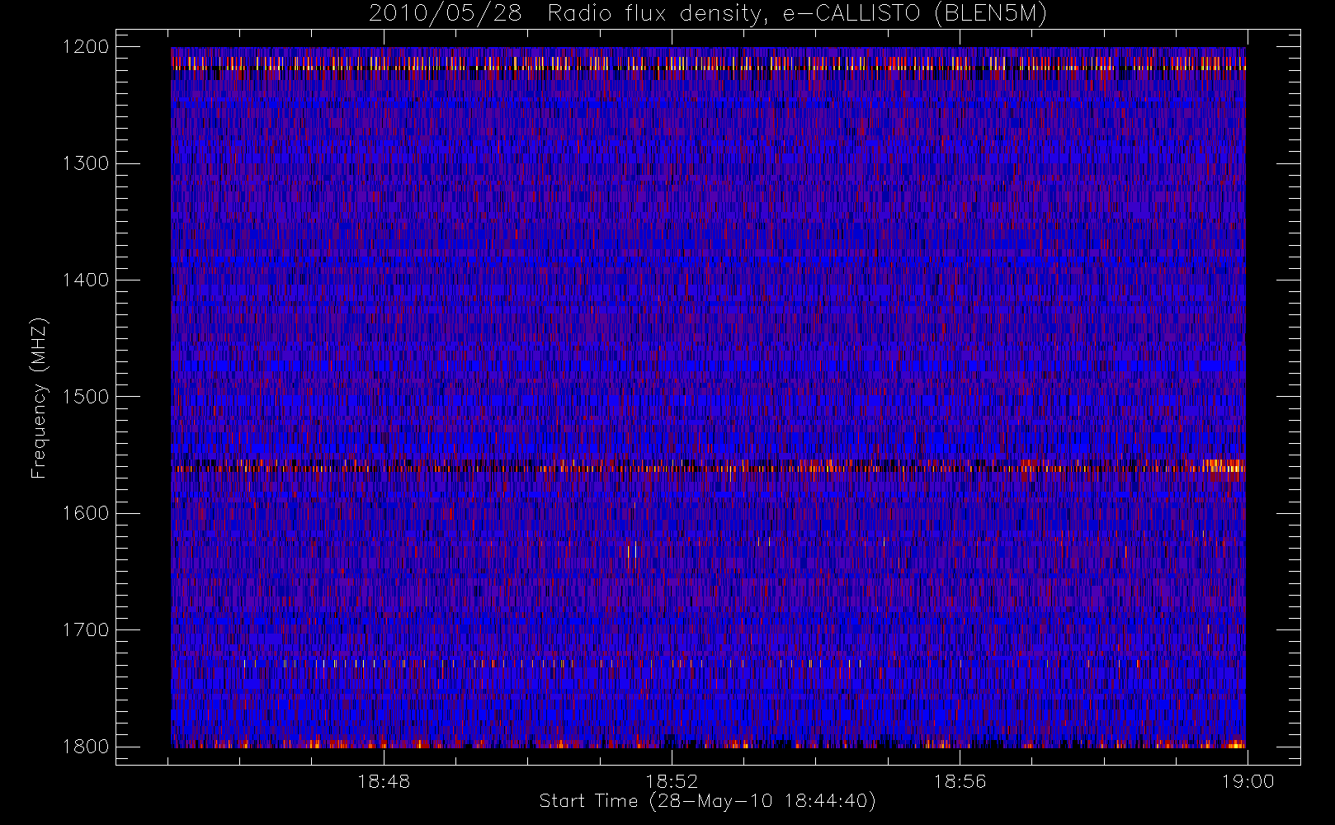Viewport: 1335px width, 825px height.
Task: Select the 1500 frequency tick label
Action: pos(86,397)
